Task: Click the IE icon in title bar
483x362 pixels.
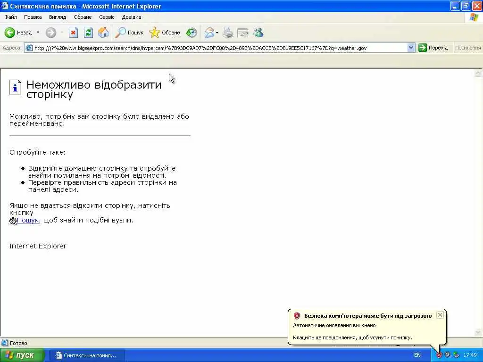Action: [x=4, y=6]
